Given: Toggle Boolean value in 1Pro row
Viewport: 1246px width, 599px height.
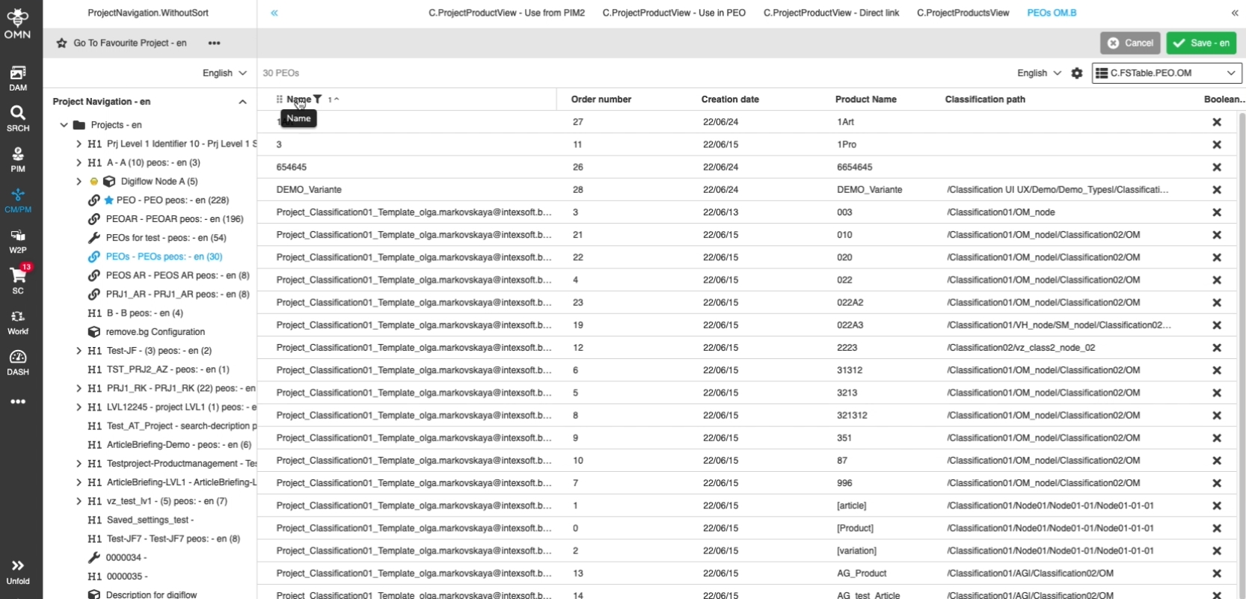Looking at the screenshot, I should click(x=1217, y=144).
